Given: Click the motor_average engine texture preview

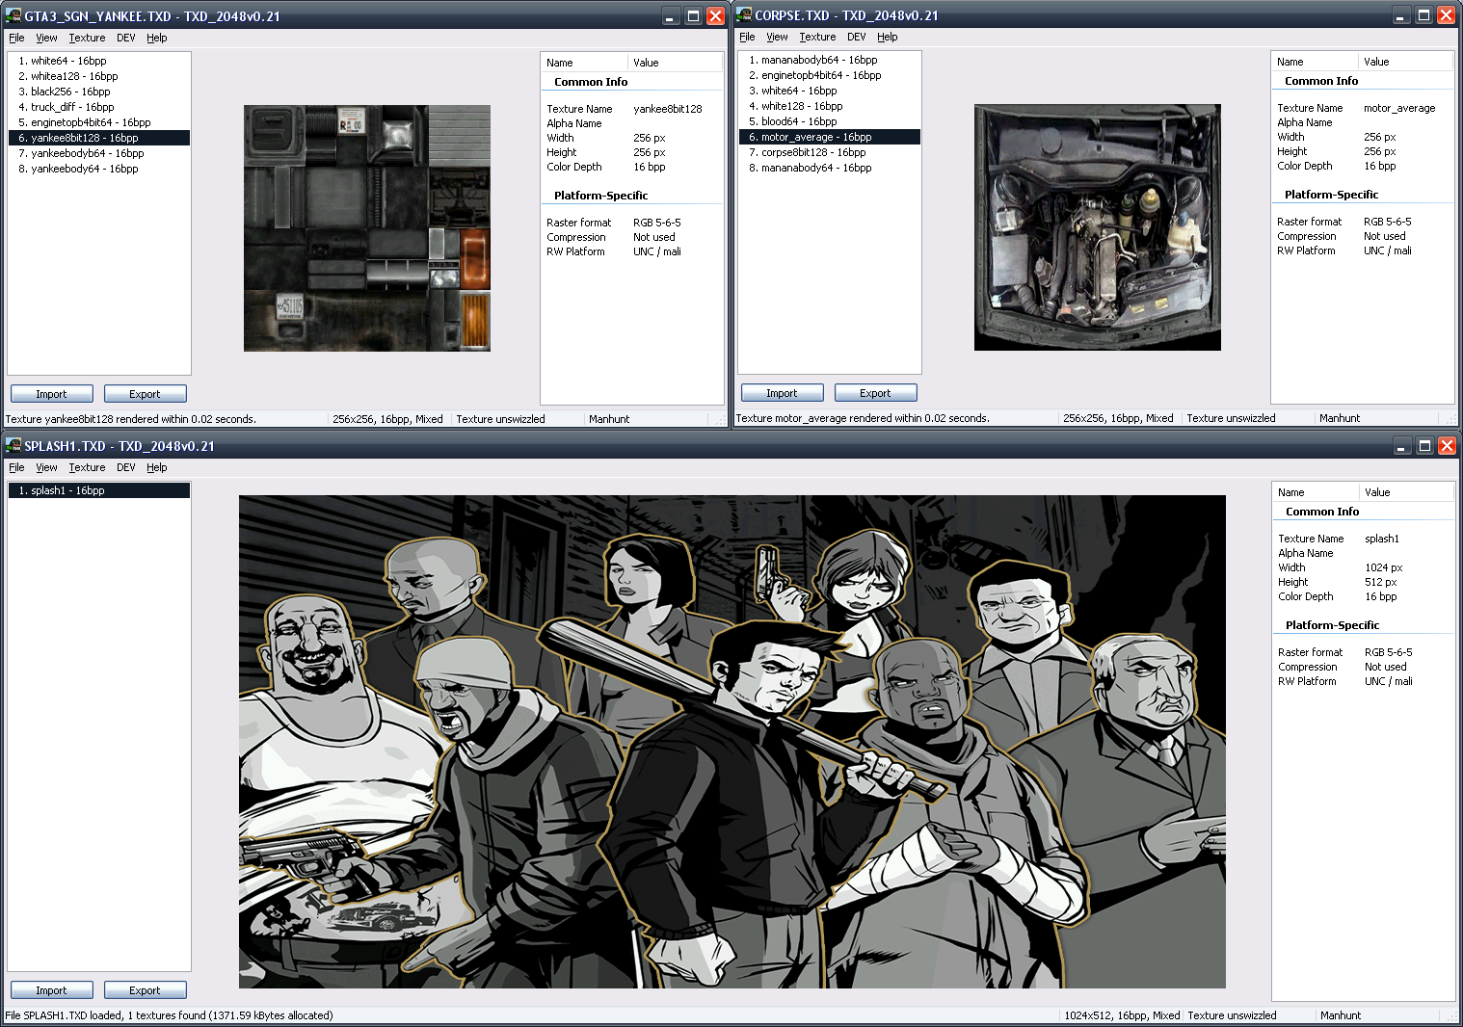Looking at the screenshot, I should (x=1097, y=227).
